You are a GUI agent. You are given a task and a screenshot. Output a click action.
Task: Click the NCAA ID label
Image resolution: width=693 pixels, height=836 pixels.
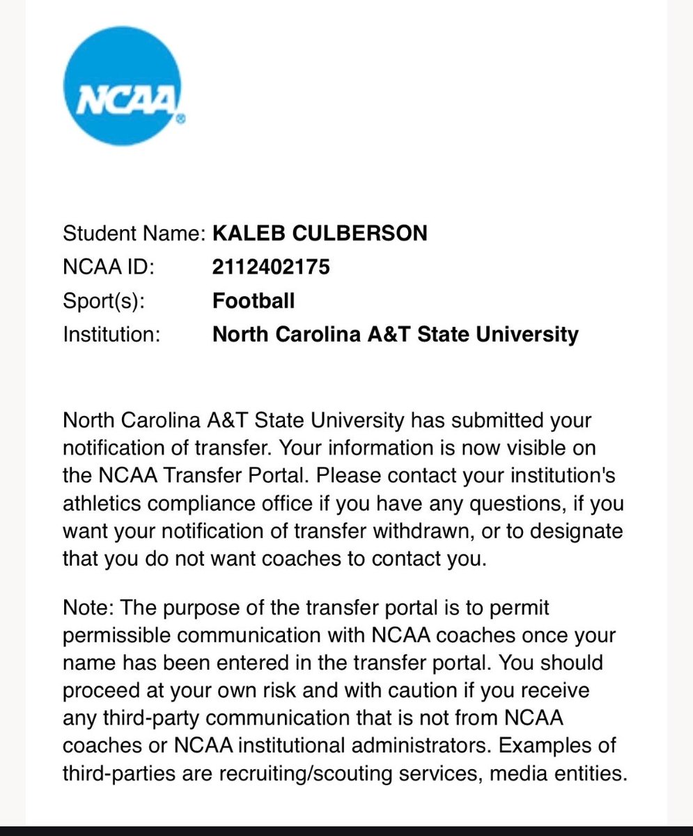[x=107, y=267]
